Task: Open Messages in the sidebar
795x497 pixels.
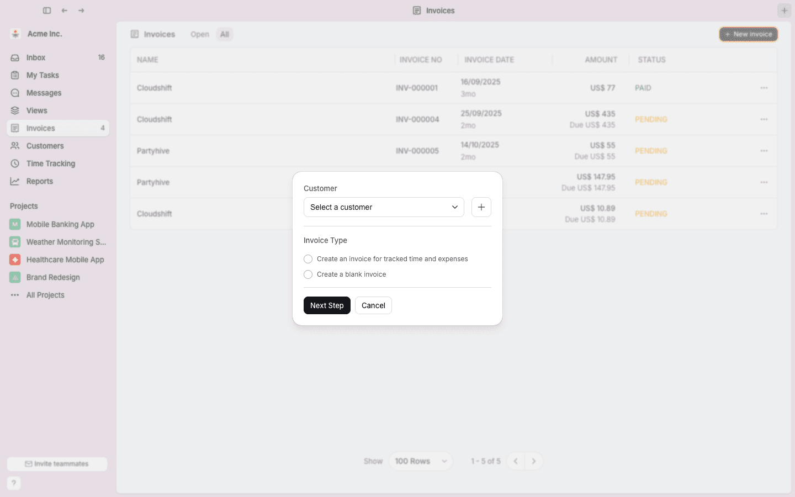Action: 58,93
